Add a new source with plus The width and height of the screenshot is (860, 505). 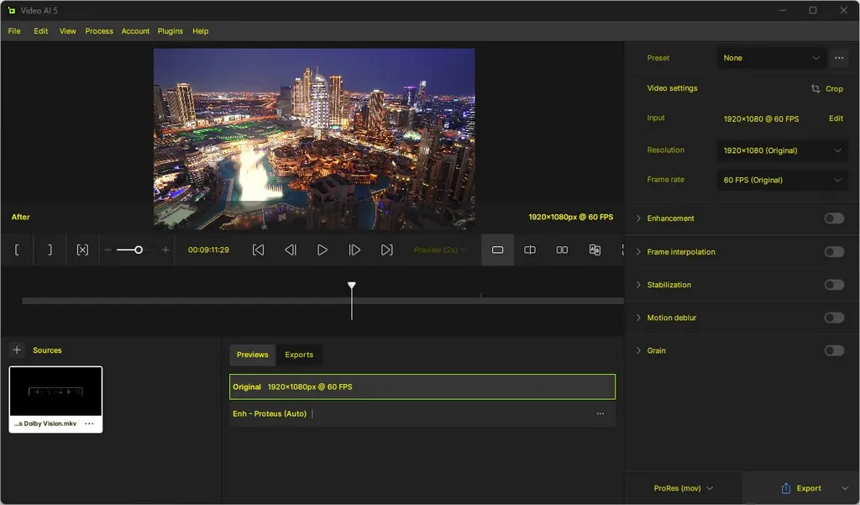click(17, 350)
